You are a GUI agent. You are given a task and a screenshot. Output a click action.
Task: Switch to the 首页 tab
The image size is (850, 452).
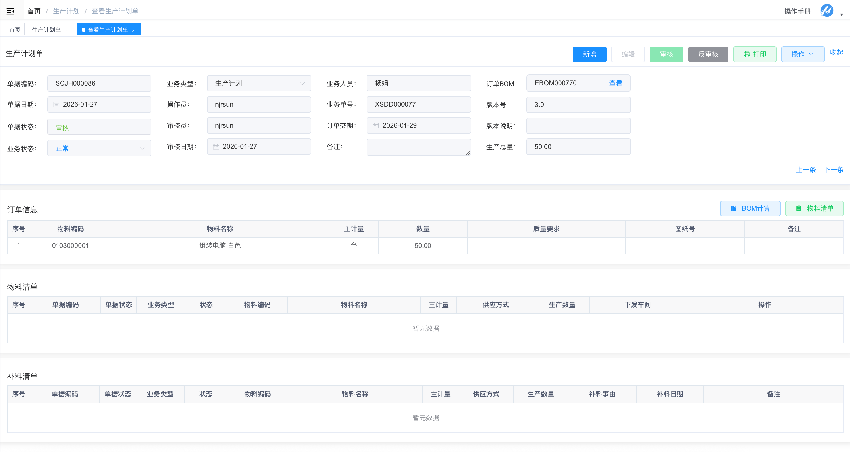[15, 30]
